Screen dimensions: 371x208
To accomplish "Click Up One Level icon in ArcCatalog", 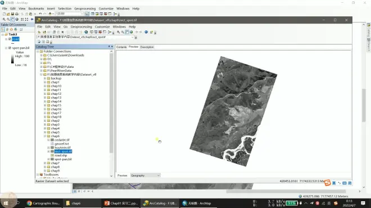I will tap(39, 32).
